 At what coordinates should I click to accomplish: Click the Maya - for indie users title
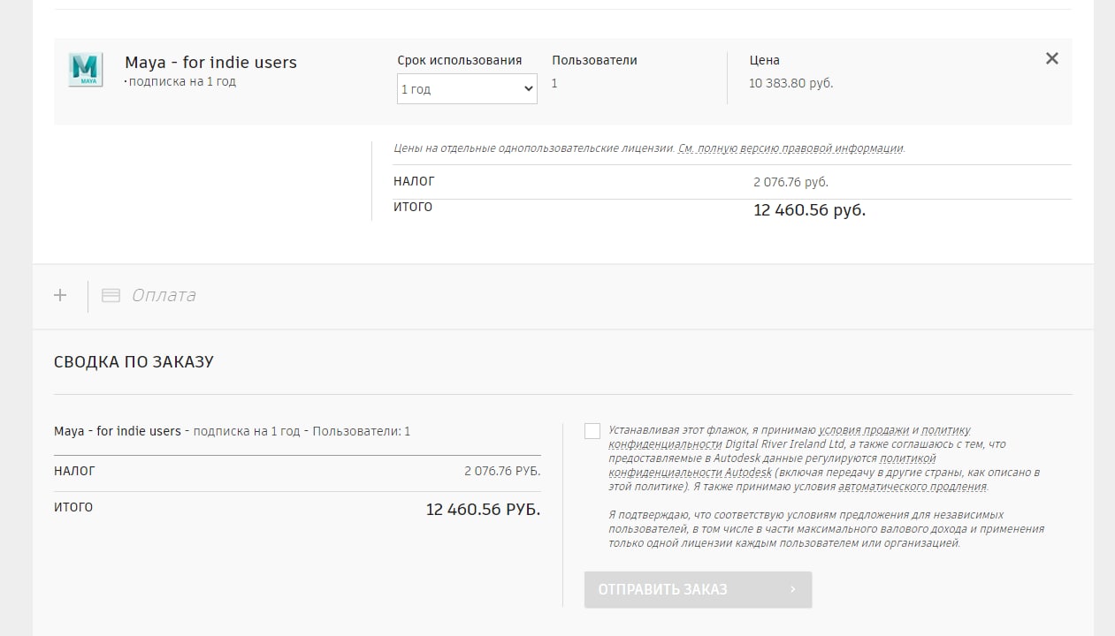(x=210, y=62)
